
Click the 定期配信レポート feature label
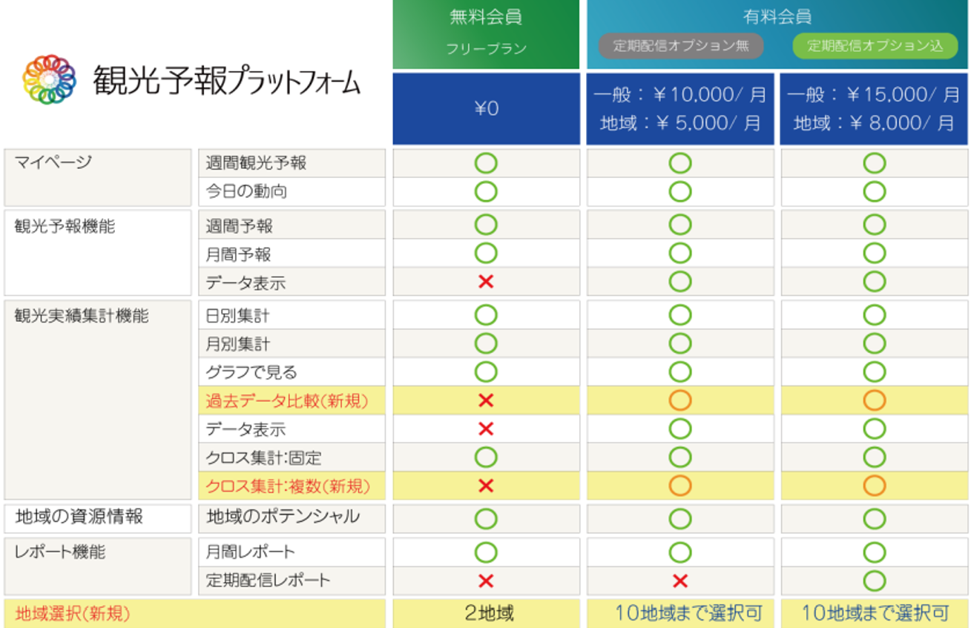point(268,581)
